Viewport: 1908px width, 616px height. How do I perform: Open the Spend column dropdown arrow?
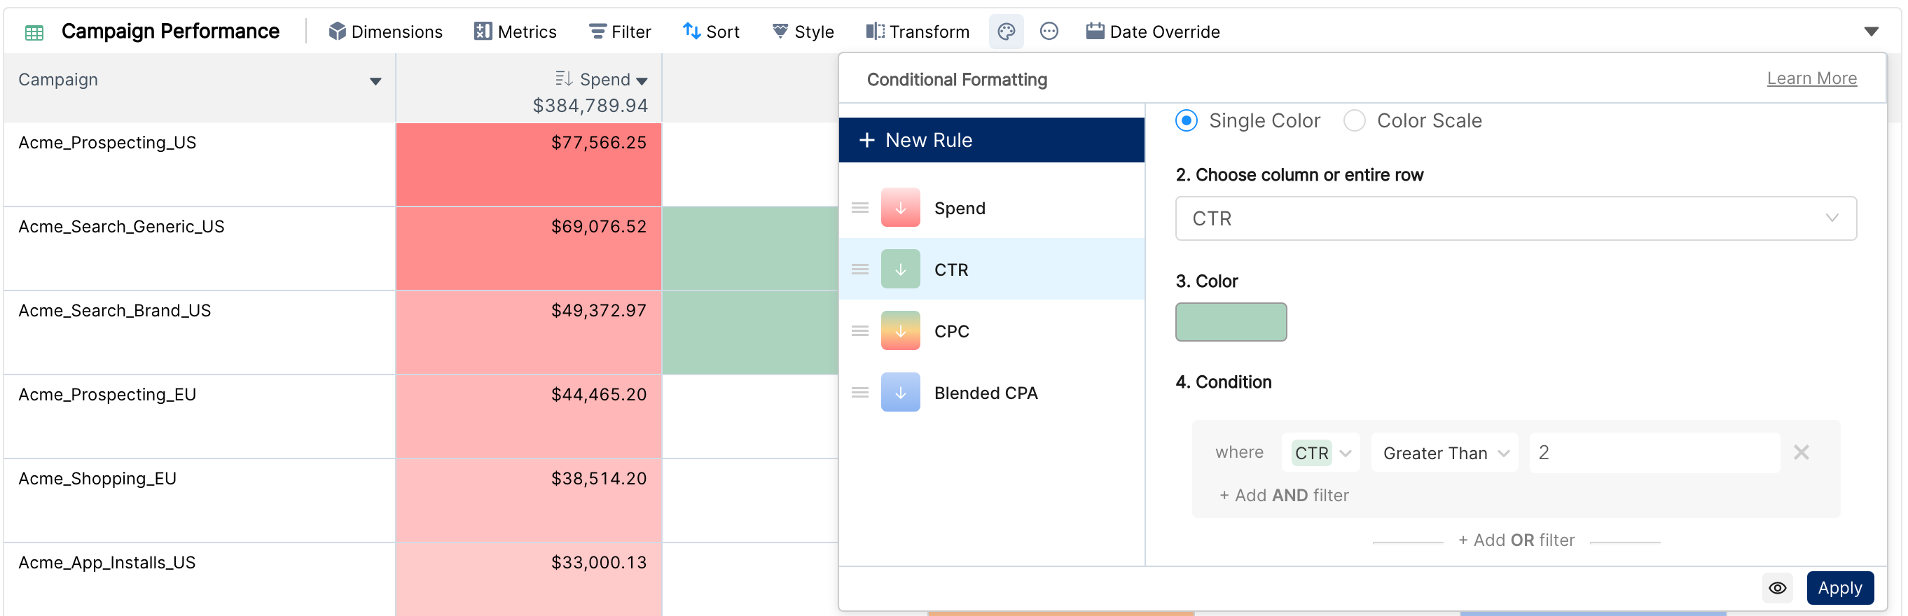pyautogui.click(x=642, y=80)
